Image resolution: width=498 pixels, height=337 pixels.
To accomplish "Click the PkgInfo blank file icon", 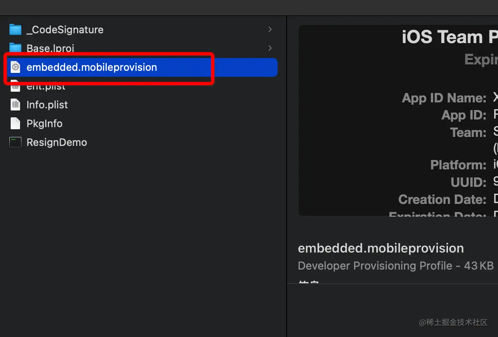I will click(15, 123).
